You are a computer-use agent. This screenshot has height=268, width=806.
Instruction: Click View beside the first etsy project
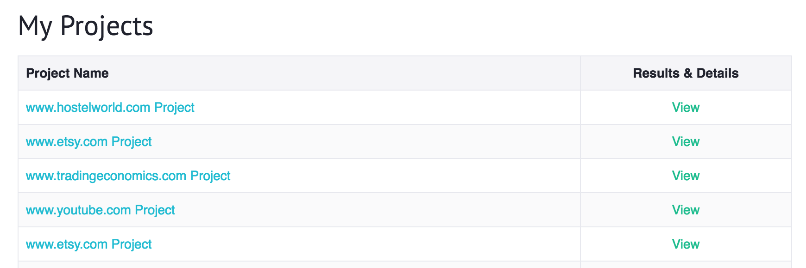pos(686,142)
